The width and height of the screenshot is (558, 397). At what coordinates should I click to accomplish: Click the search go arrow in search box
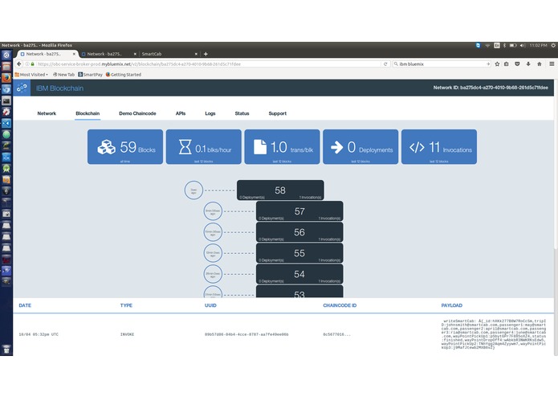pos(488,64)
